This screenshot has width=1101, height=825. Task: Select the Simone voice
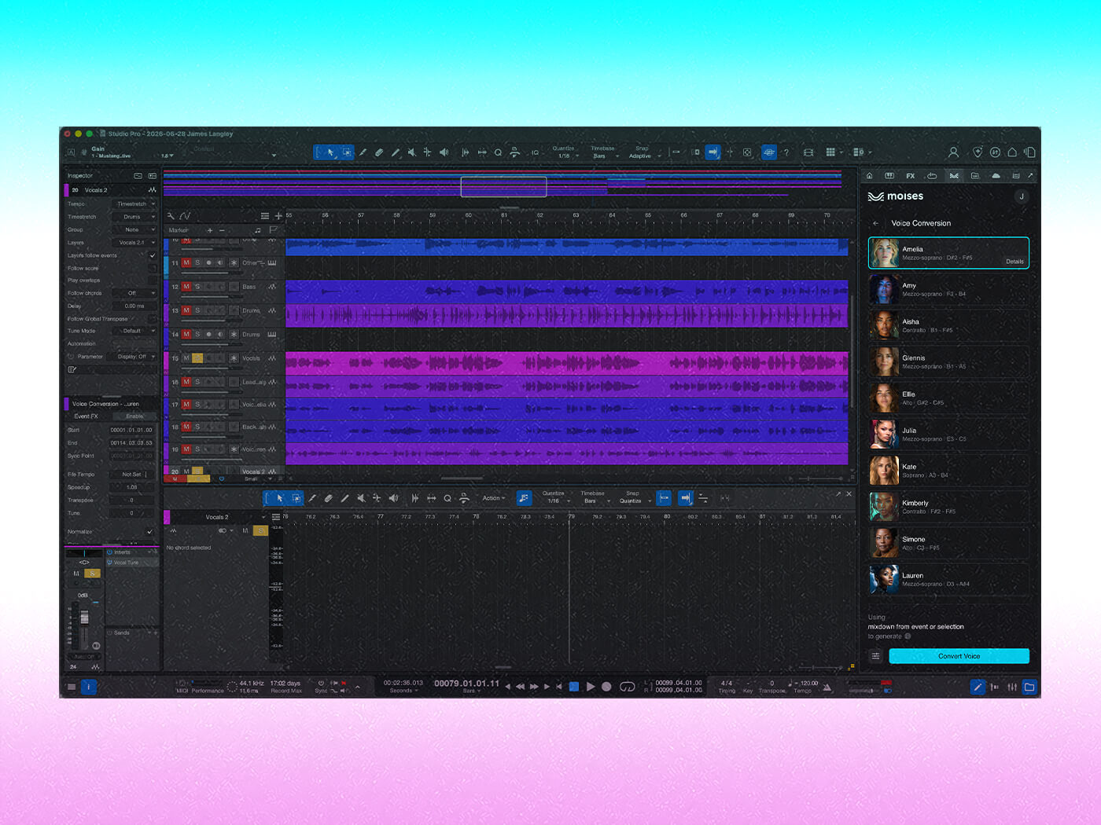948,543
